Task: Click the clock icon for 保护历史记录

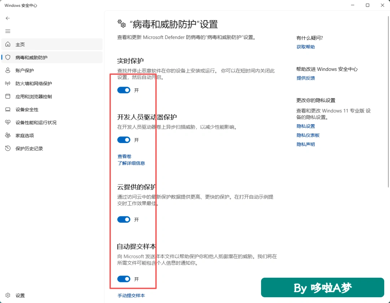Action: [8, 148]
